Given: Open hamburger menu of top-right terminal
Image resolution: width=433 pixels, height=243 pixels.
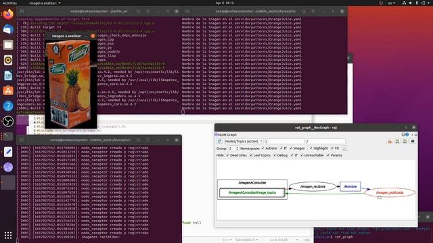Looking at the screenshot, I should click(313, 11).
